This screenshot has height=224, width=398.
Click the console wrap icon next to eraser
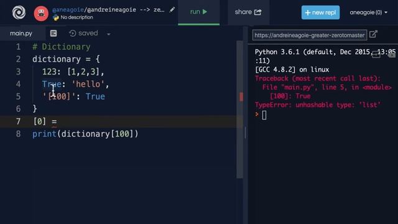pyautogui.click(x=376, y=54)
